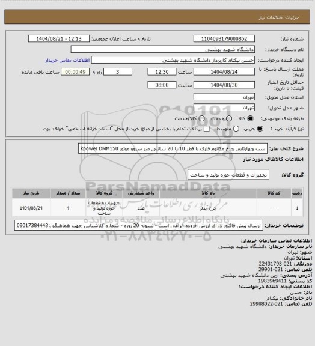Click the response deadline date 1404/08/24 field

coord(224,72)
